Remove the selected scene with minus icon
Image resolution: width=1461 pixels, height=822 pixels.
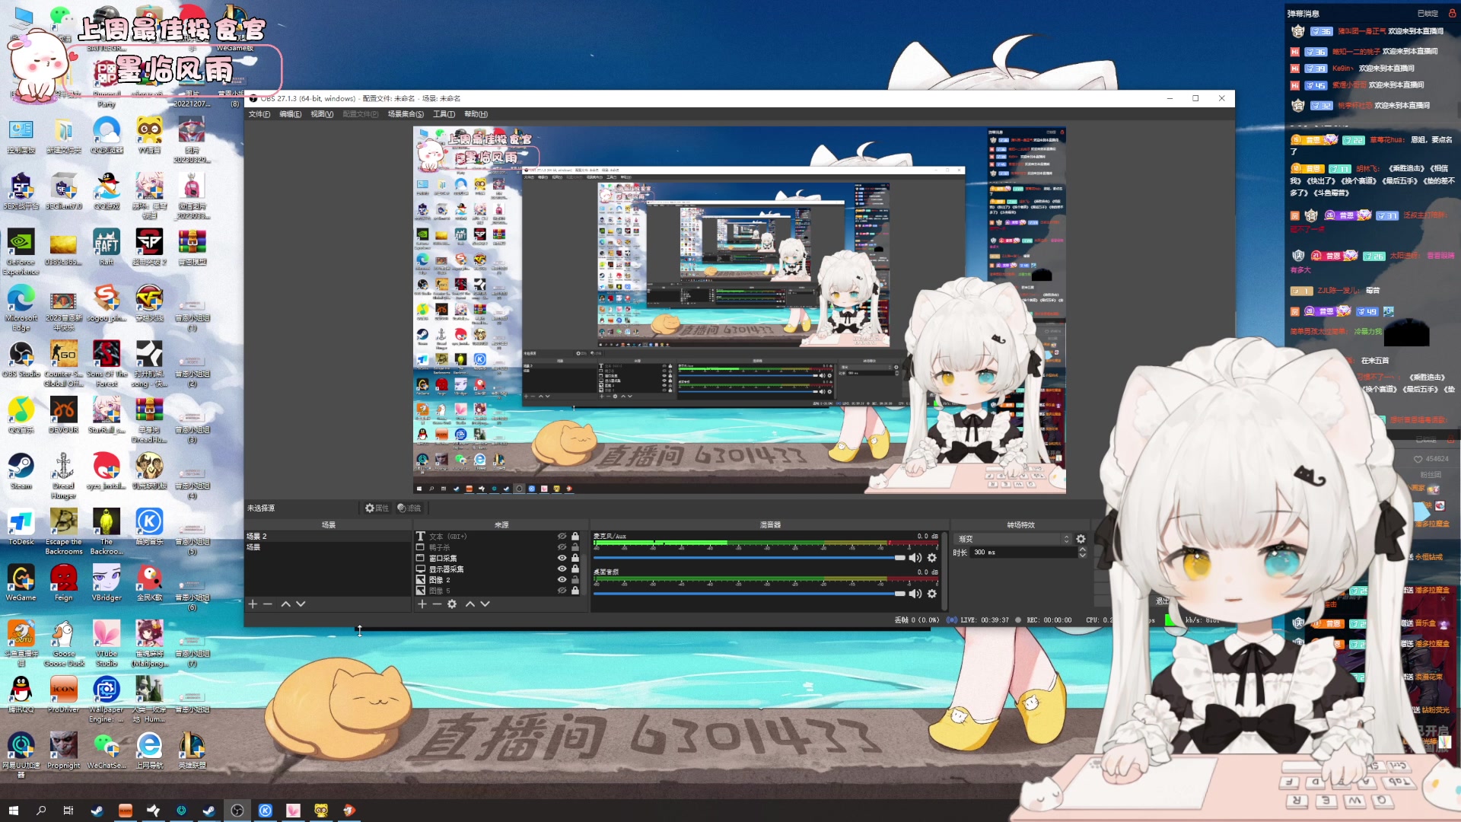(268, 604)
